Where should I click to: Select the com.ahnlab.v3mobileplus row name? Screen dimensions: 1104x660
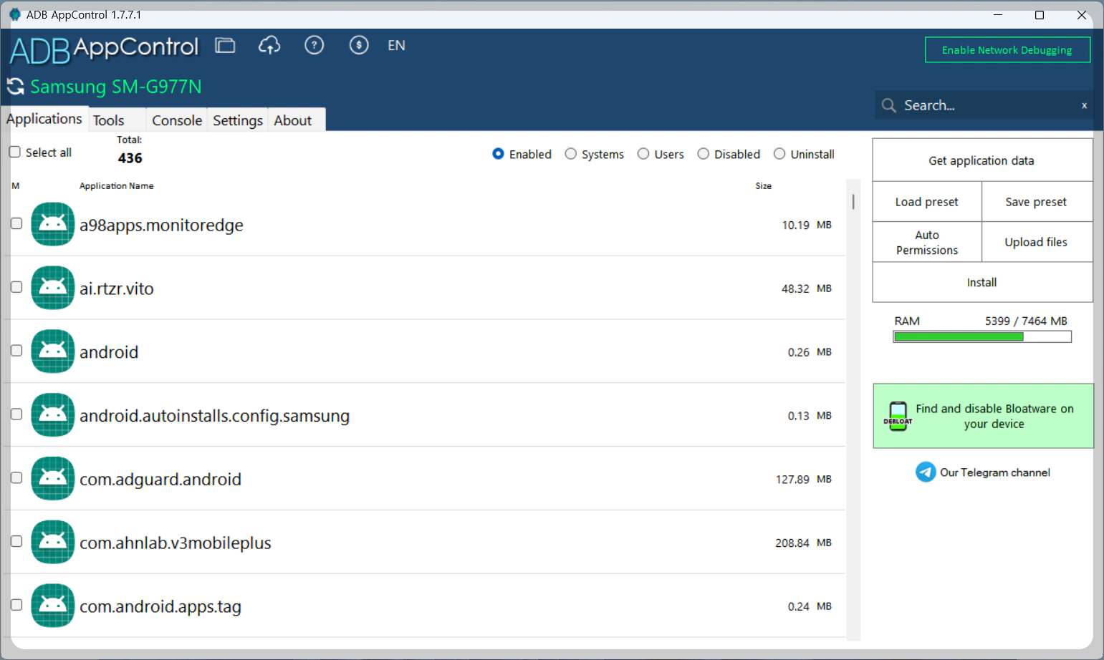pos(176,543)
